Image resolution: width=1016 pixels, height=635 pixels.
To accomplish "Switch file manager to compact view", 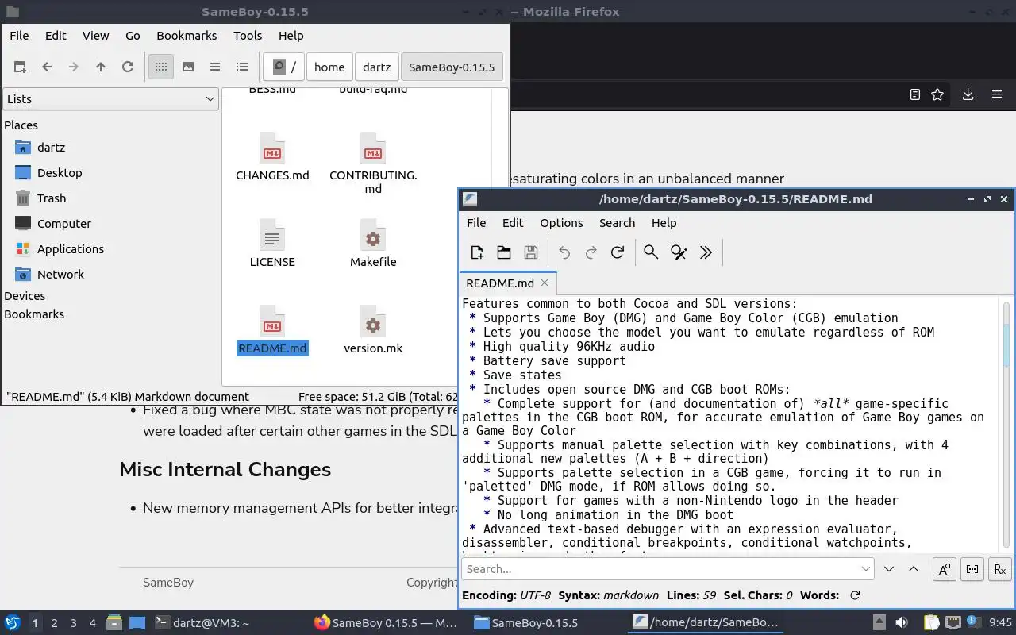I will tap(215, 67).
